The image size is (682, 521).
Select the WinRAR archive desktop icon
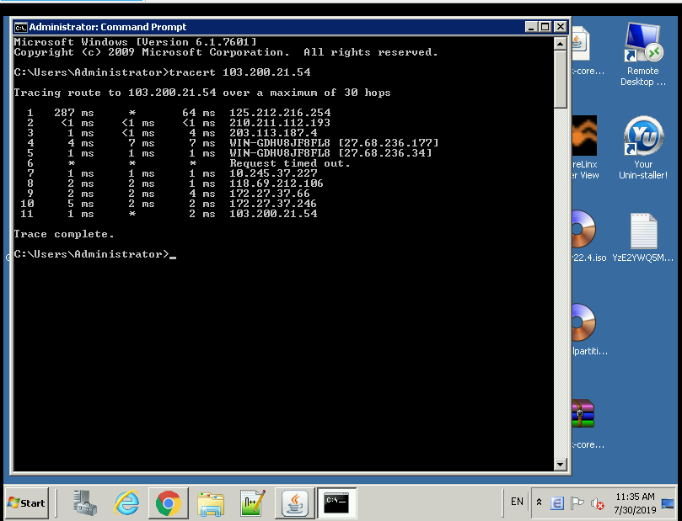[588, 423]
